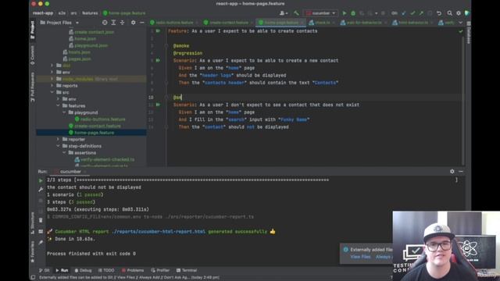
Task: Click the Git push arrow icon
Action: [421, 13]
